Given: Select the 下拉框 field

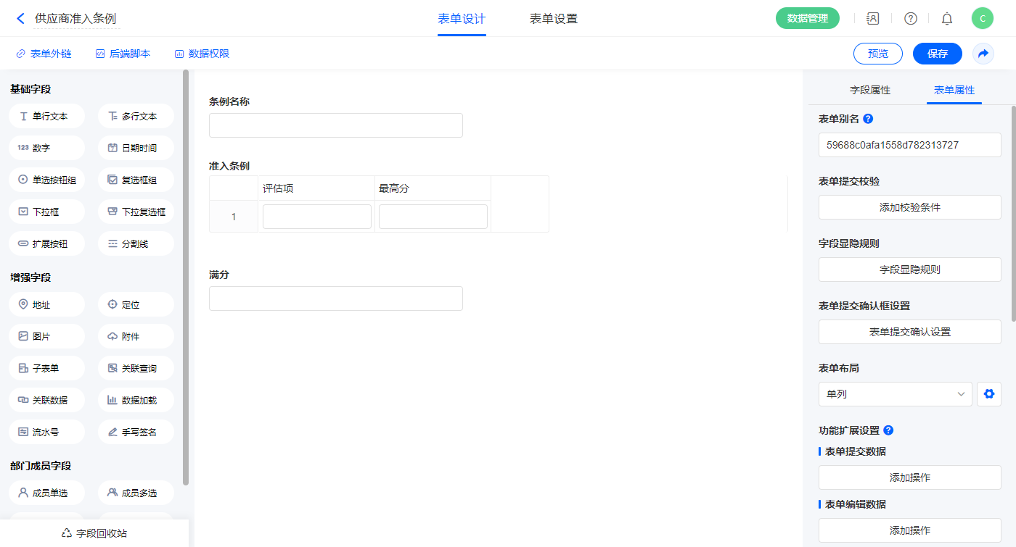Looking at the screenshot, I should 47,212.
